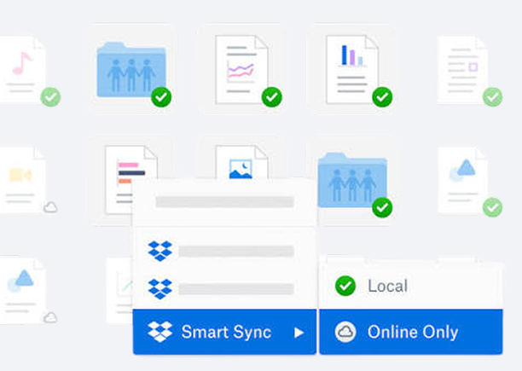Open the image file with landscape picture
The image size is (522, 371).
(x=241, y=162)
